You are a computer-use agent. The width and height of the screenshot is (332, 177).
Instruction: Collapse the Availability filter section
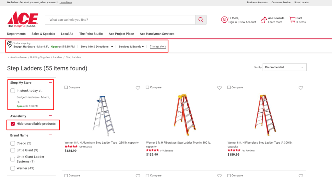50,116
